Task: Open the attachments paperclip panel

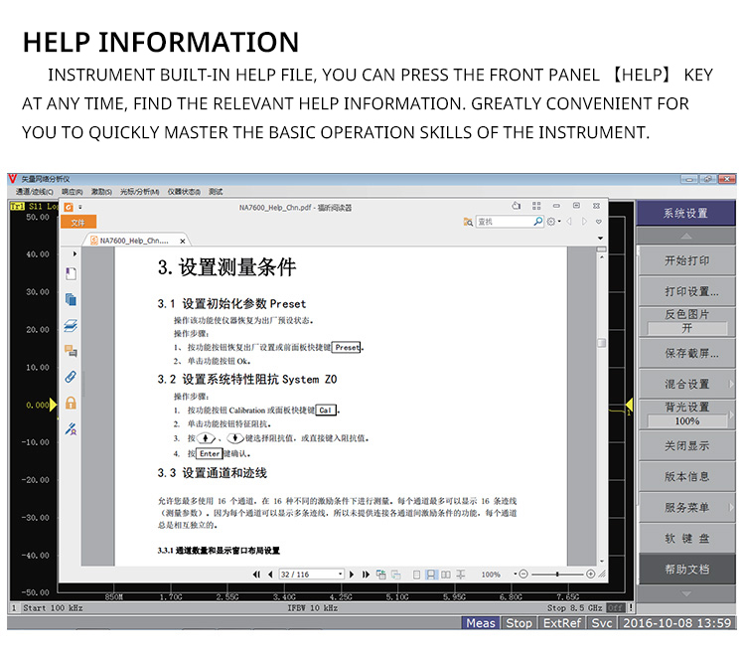Action: pos(71,377)
